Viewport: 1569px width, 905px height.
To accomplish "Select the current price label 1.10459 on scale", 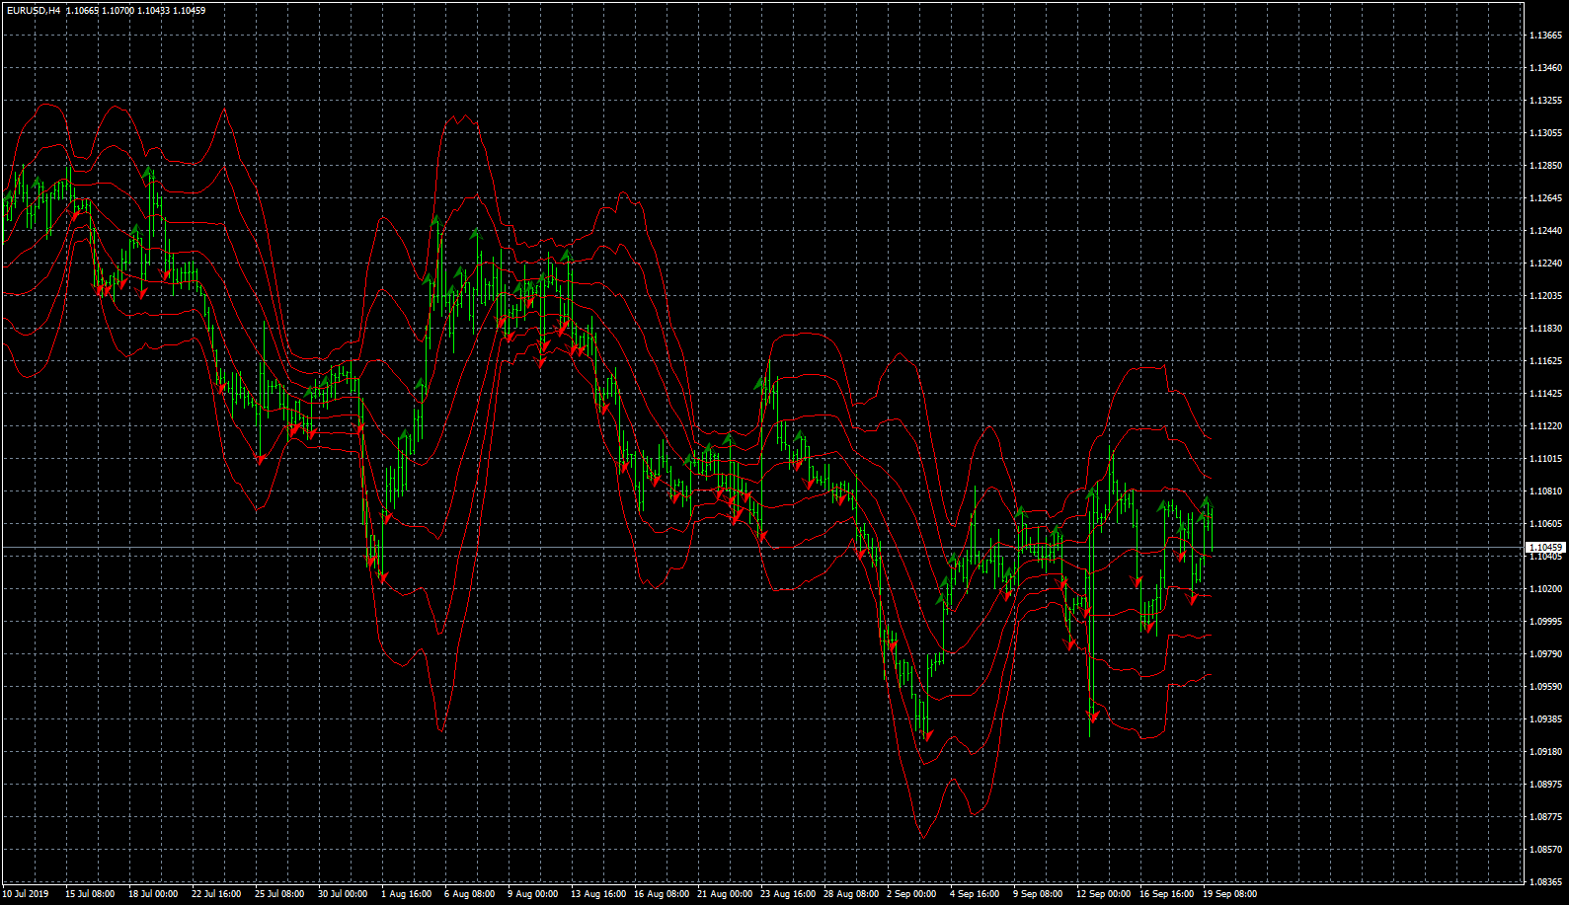I will click(x=1545, y=547).
